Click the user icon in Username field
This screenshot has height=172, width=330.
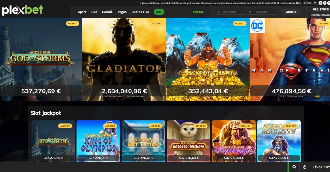(x=218, y=12)
